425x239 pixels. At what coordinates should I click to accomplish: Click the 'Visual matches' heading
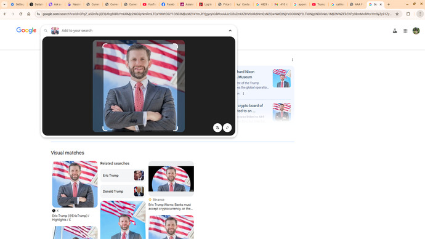pos(68,153)
